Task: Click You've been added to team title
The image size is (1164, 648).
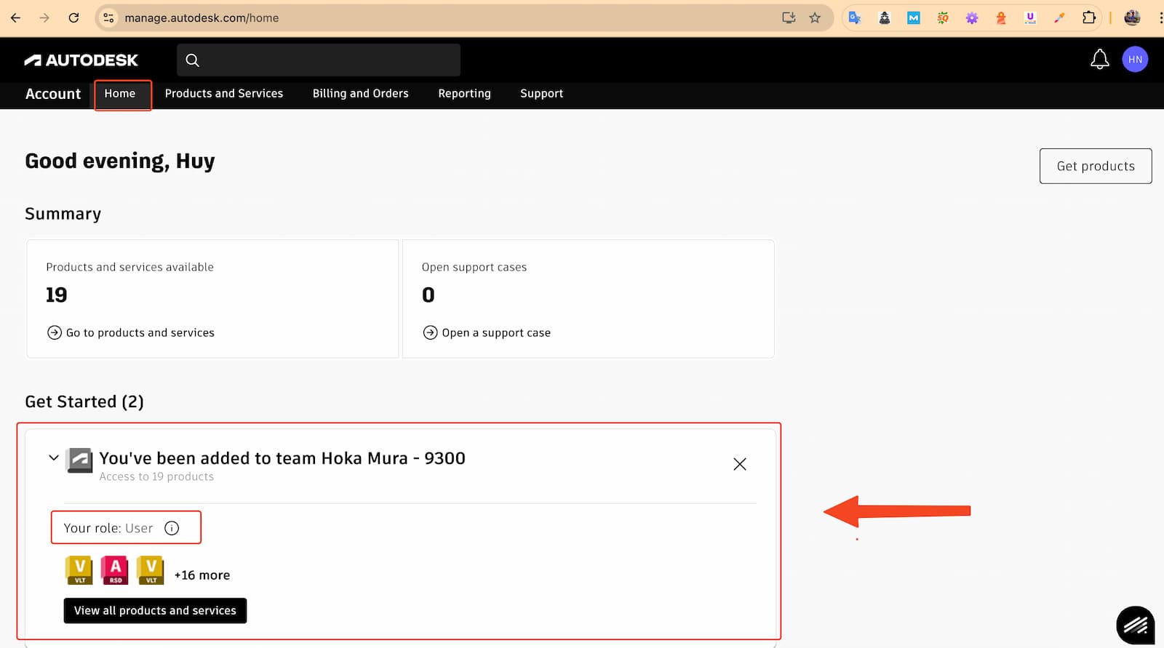Action: 282,458
